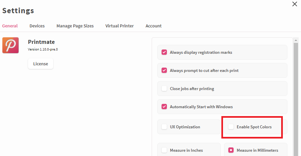Disable Always prompt to cut after each print
This screenshot has height=156, width=301.
click(x=164, y=70)
